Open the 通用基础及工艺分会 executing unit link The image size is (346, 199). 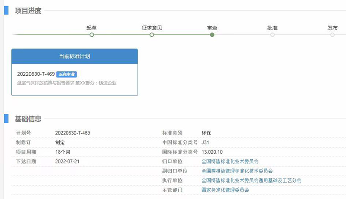251,180
